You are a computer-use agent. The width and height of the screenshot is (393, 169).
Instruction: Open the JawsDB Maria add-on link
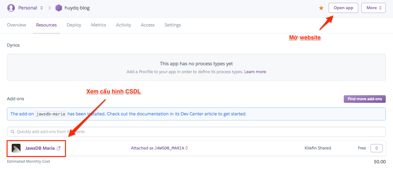(40, 148)
